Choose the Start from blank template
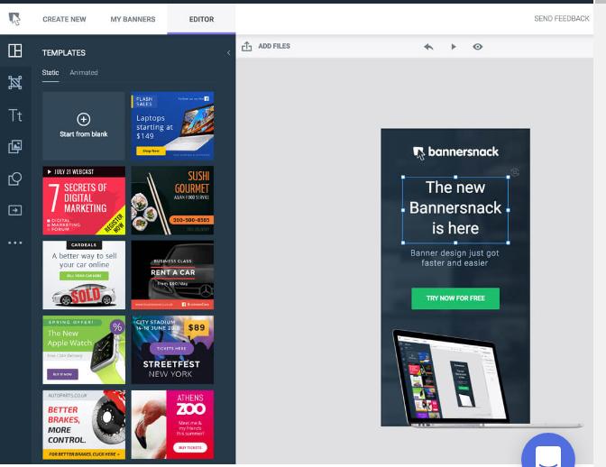606x467 pixels. (84, 125)
